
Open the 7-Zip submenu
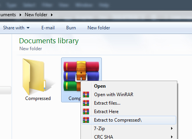[129, 129]
